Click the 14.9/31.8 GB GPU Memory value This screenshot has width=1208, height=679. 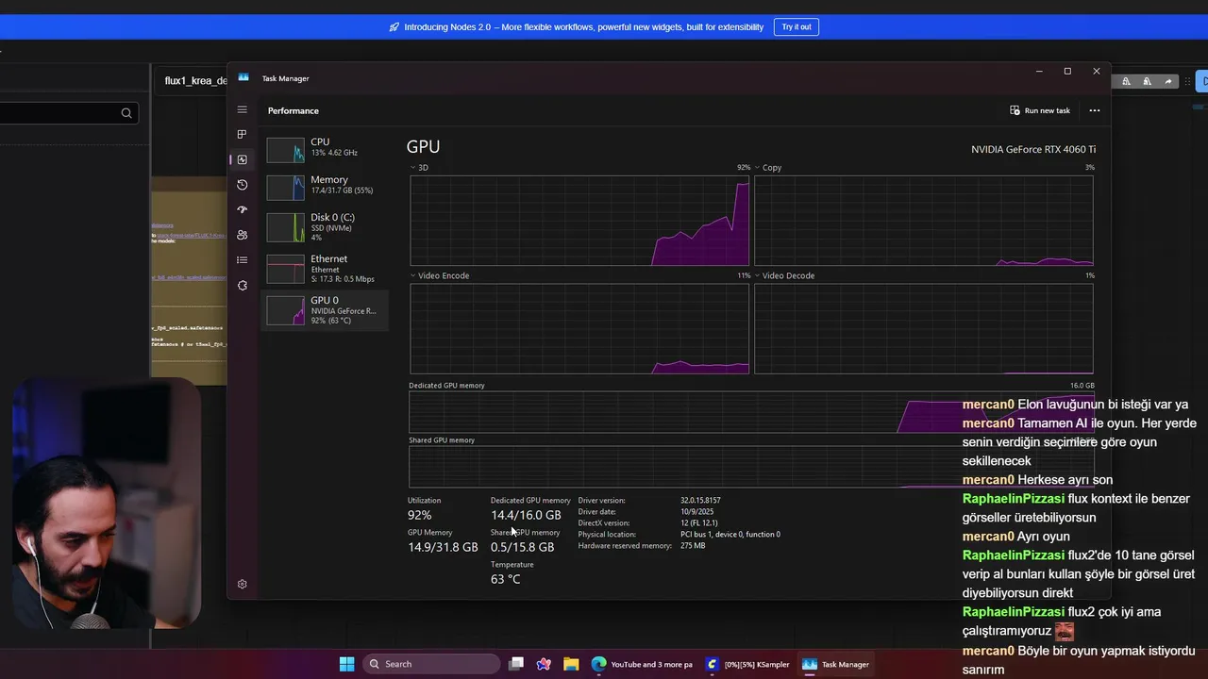click(443, 547)
